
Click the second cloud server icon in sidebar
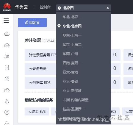[7, 45]
